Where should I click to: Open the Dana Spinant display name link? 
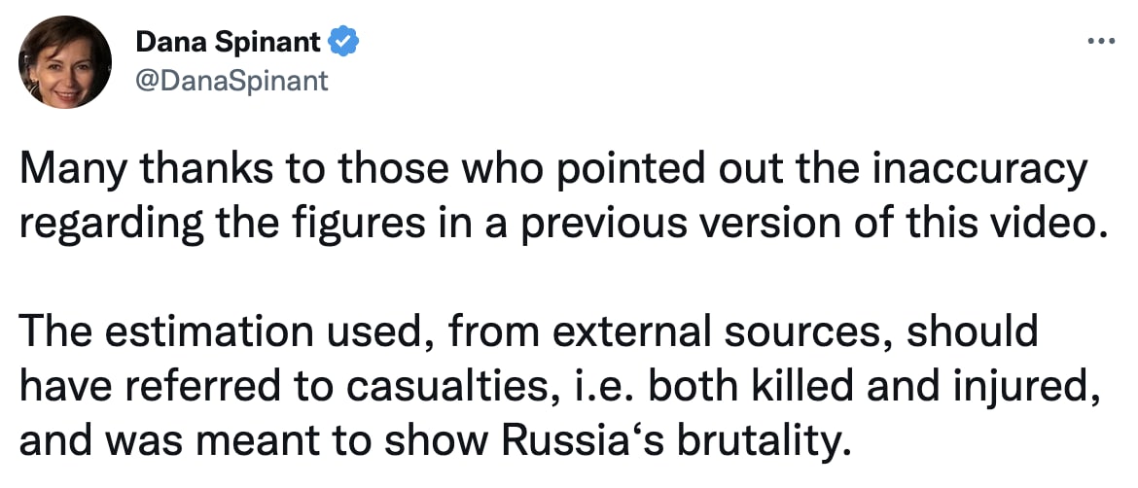coord(229,42)
